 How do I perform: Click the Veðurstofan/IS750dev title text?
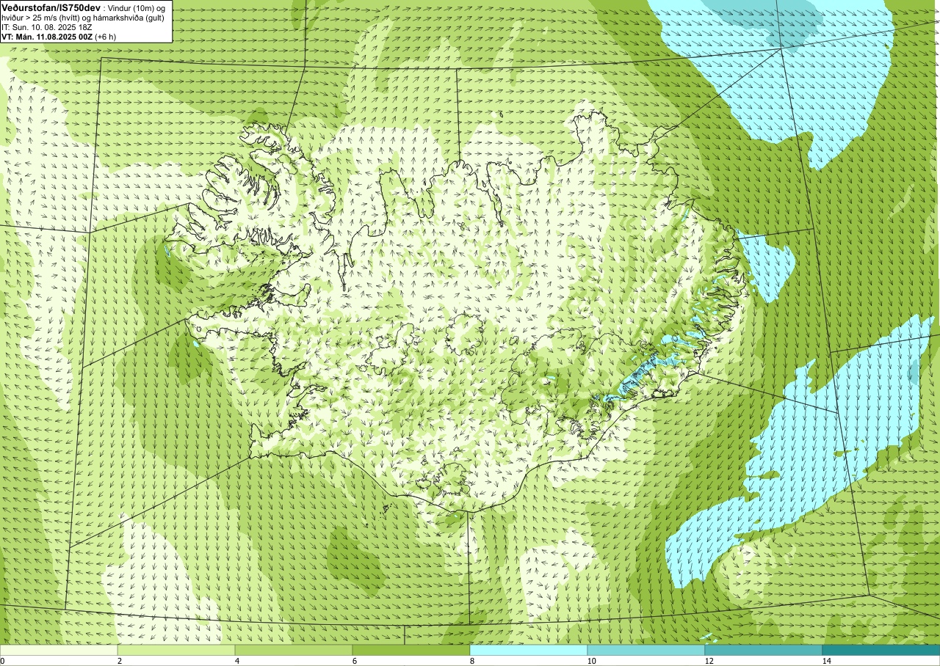click(51, 7)
